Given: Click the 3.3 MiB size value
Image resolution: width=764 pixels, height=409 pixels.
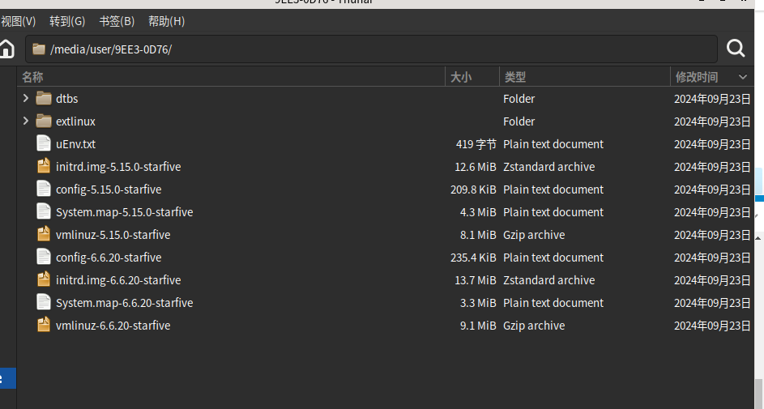Looking at the screenshot, I should coord(478,303).
